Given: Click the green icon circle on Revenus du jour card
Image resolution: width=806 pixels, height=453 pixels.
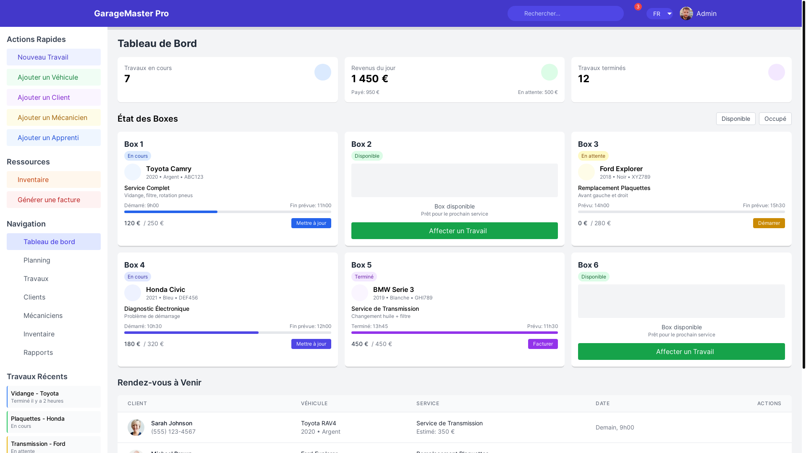Looking at the screenshot, I should click(550, 72).
